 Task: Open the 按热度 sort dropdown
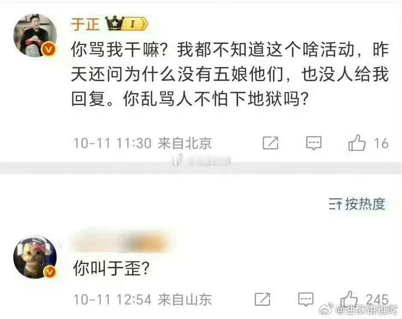[x=357, y=204]
